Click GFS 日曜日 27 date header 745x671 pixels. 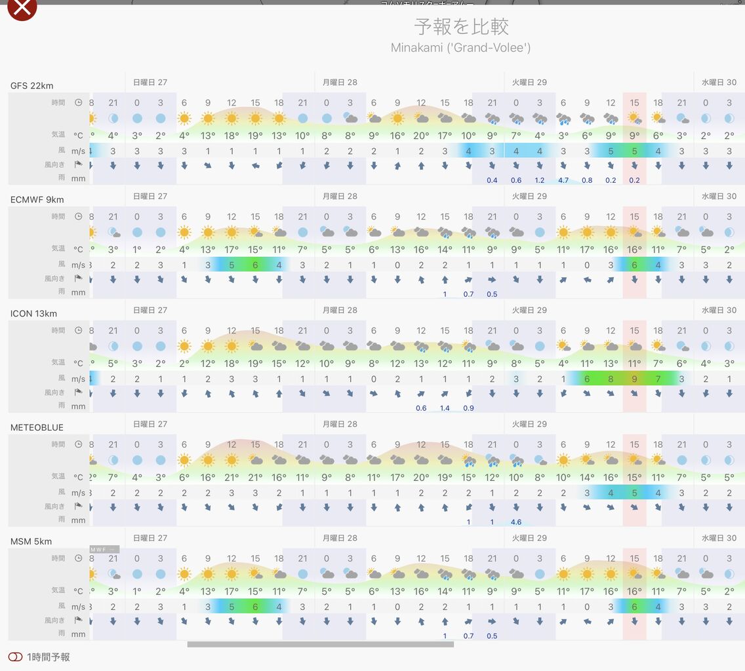tap(150, 82)
